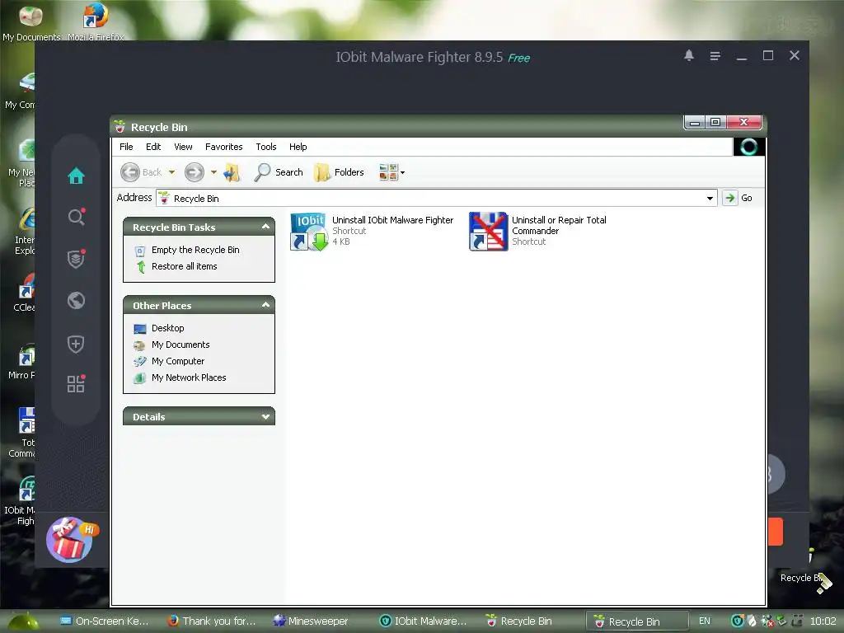Open the File menu
This screenshot has height=633, width=844.
point(126,147)
